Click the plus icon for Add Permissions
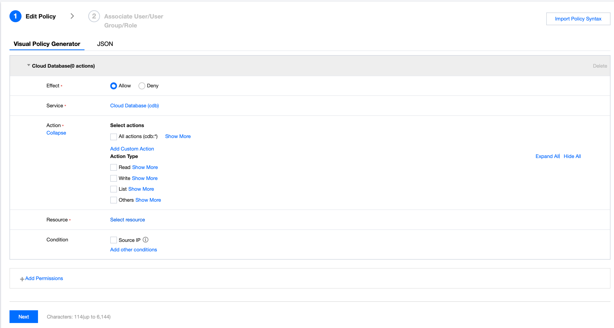614x328 pixels. click(x=22, y=279)
